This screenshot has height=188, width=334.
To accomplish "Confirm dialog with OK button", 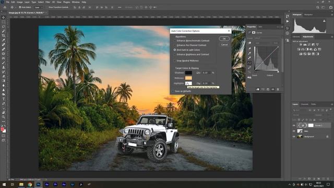I will (224, 39).
